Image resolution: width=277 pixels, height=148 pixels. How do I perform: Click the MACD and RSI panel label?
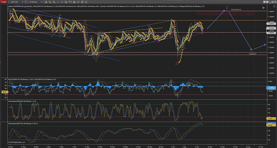click(x=32, y=79)
